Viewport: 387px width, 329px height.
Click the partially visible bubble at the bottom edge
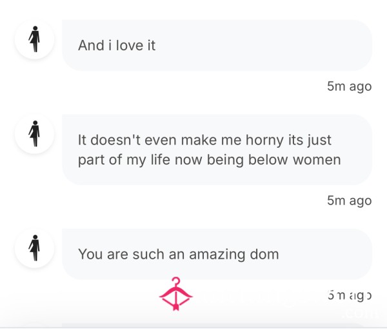pyautogui.click(x=217, y=326)
